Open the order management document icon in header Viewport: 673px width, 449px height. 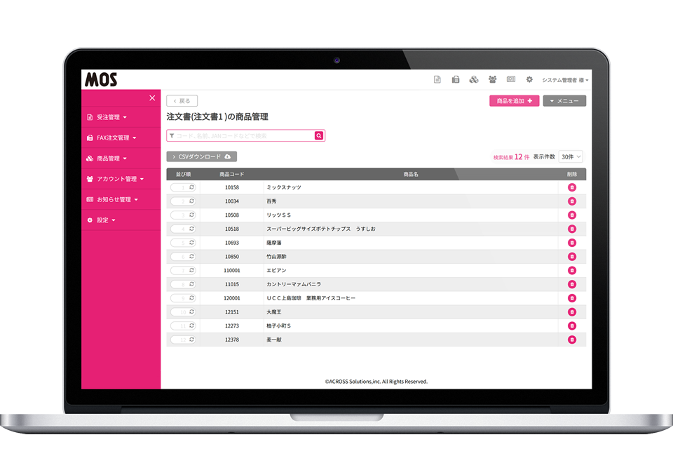point(437,79)
